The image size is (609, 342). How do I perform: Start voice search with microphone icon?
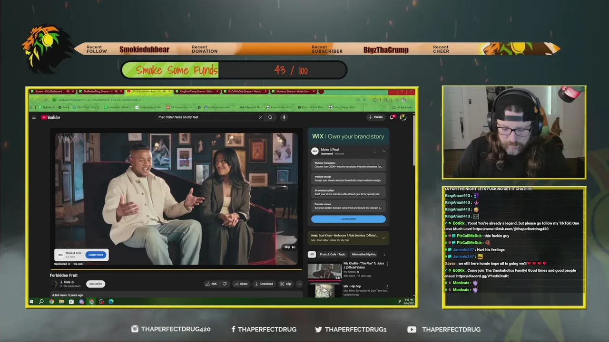[x=284, y=117]
